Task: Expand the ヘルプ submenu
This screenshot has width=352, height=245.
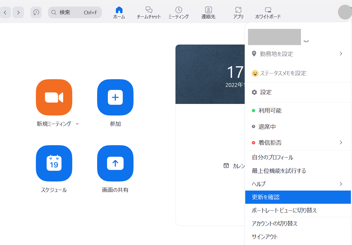Action: click(x=341, y=184)
